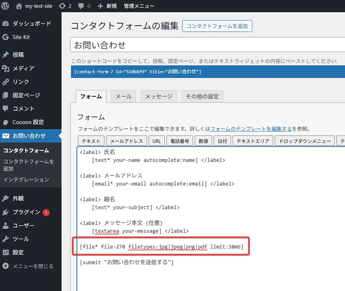Click the 固定ページ pages icon
The image size is (345, 291).
(x=6, y=95)
